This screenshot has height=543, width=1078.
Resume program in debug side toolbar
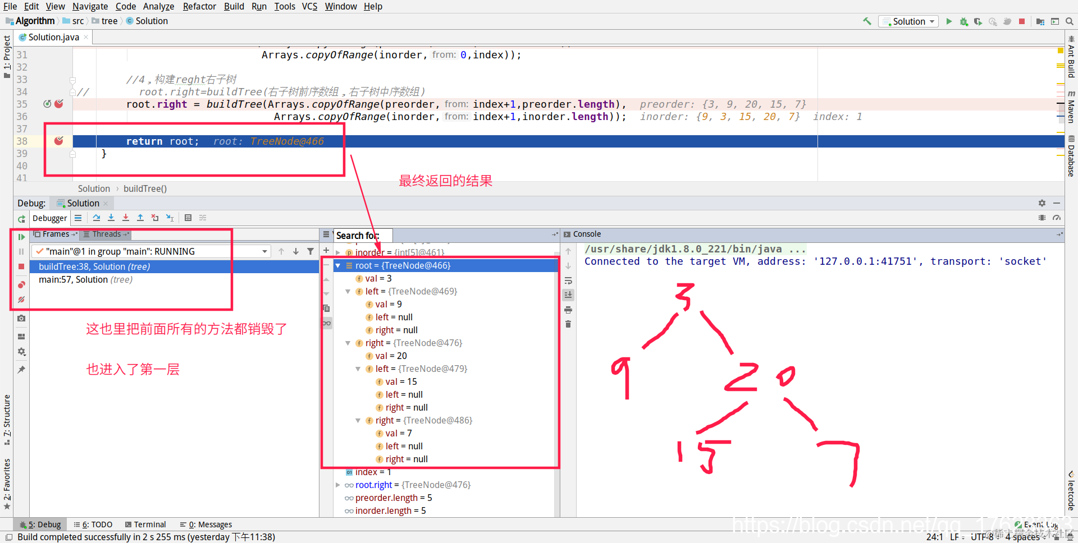pyautogui.click(x=21, y=237)
